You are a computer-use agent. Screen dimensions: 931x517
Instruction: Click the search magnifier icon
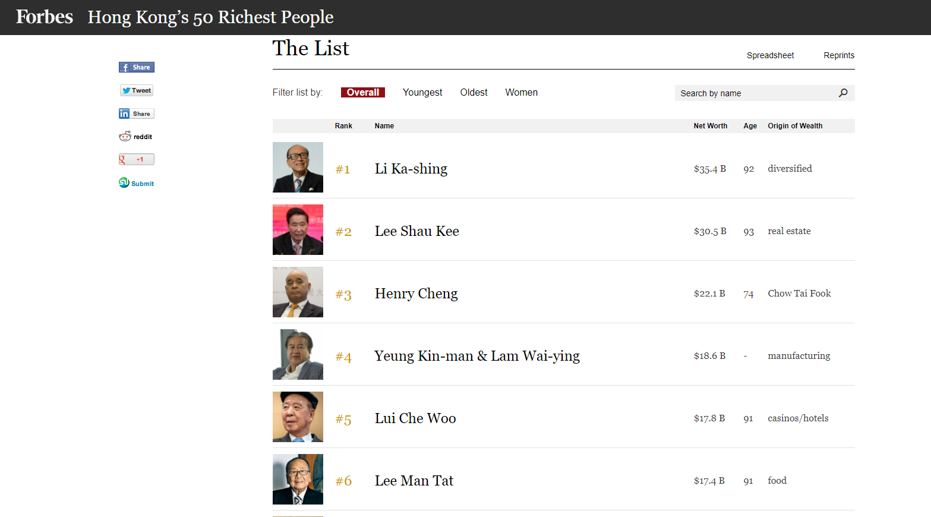pos(843,93)
